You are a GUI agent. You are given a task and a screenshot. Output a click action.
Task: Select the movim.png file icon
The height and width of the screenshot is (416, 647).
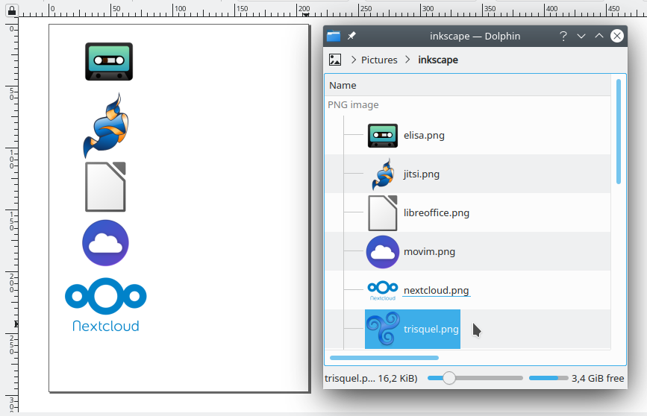[383, 252]
